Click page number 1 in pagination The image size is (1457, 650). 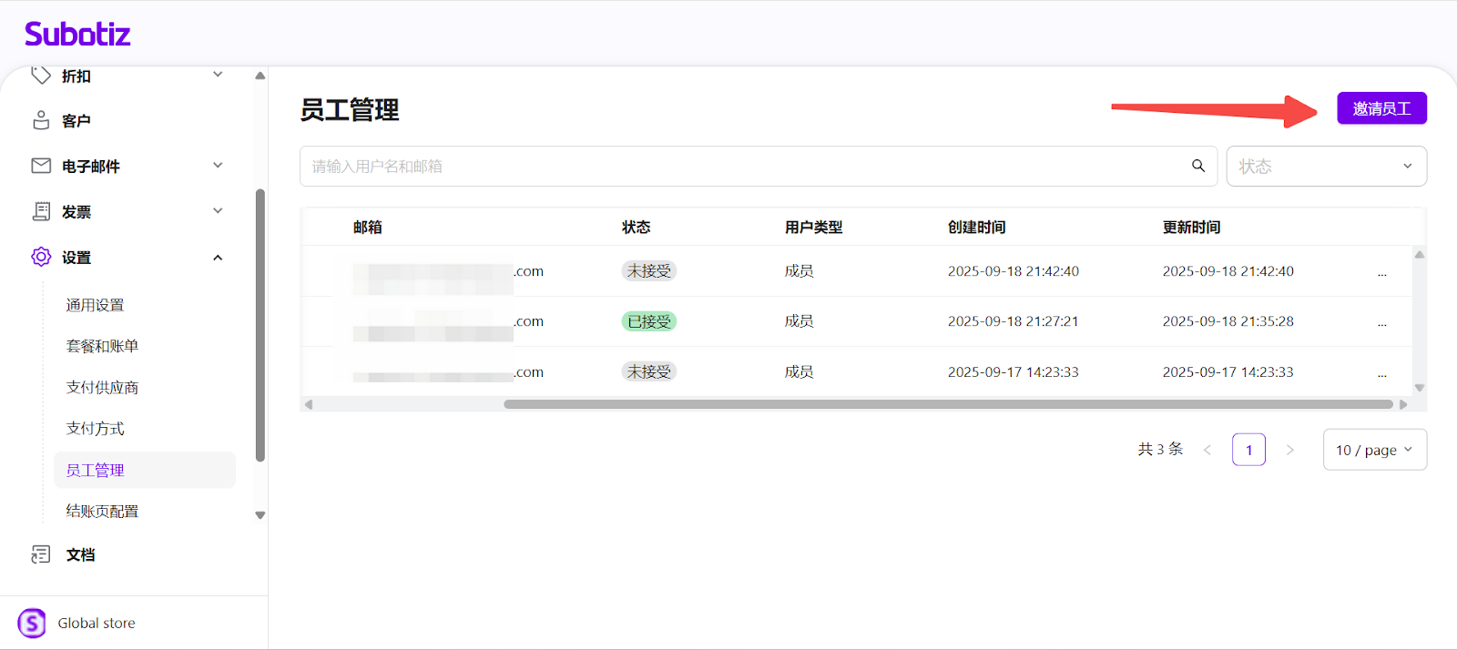pos(1248,450)
